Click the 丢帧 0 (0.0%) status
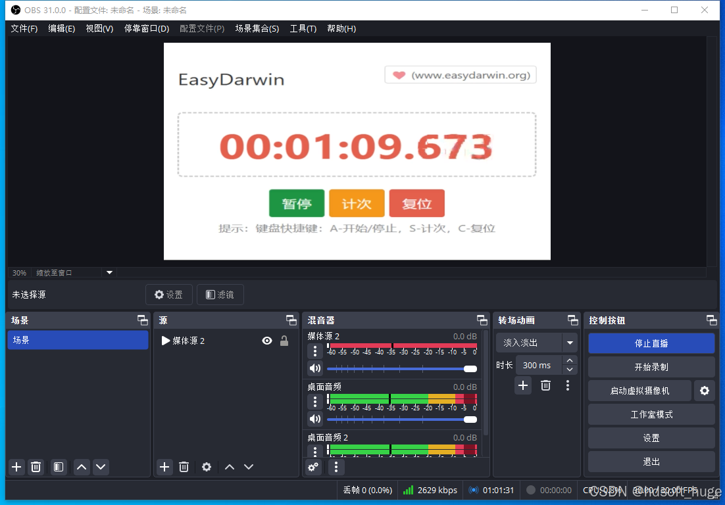 [368, 491]
